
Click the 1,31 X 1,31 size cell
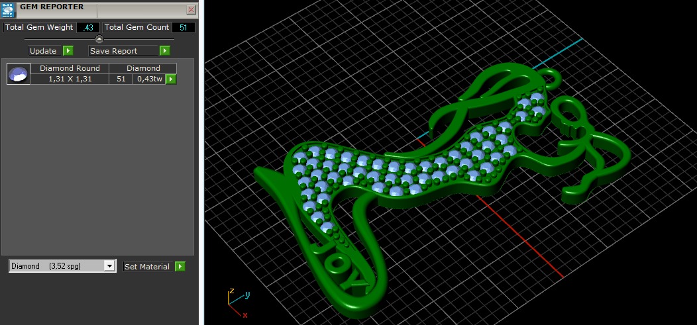[70, 79]
